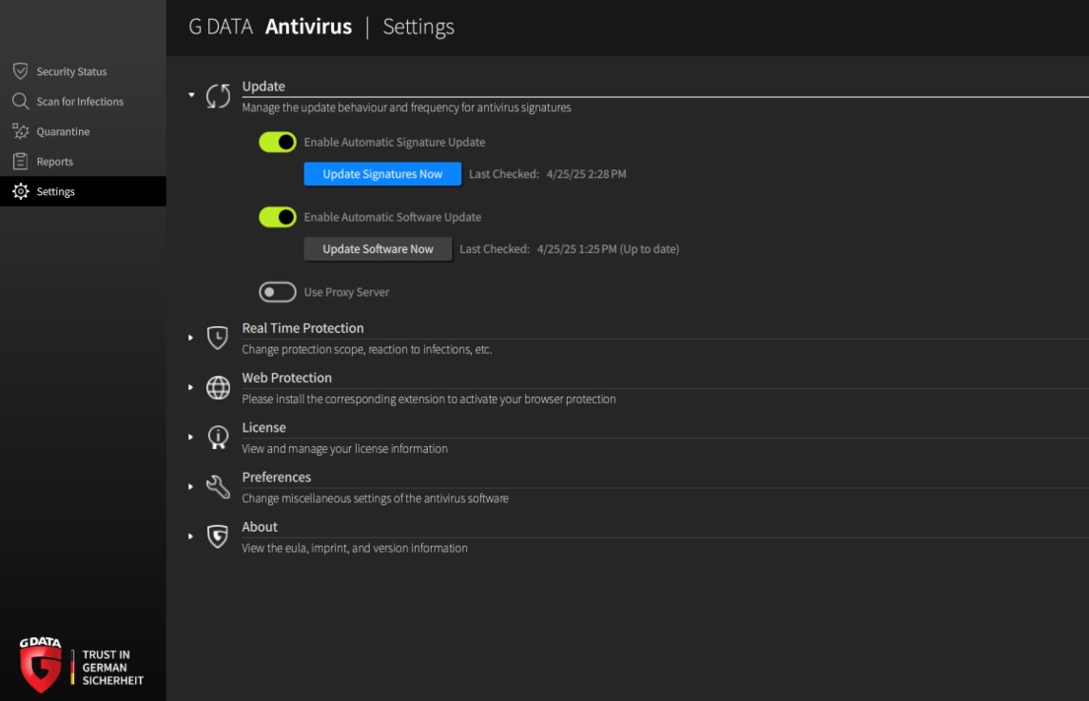The height and width of the screenshot is (701, 1089).
Task: Click the Web Protection globe icon
Action: 218,388
